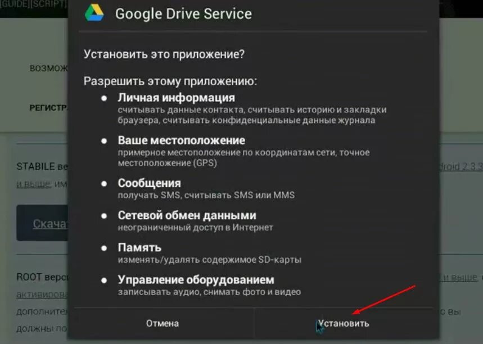The image size is (483, 344).
Task: Select the Управление оборудованием permission entry
Action: click(x=196, y=280)
